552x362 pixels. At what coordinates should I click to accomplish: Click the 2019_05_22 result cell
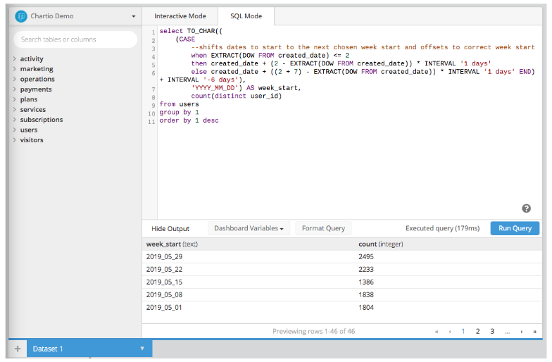(165, 269)
